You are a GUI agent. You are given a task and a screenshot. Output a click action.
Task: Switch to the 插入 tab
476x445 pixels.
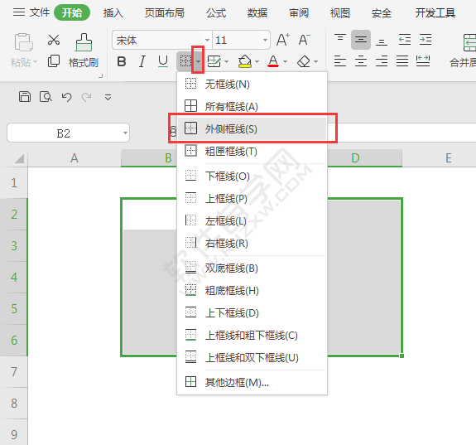coord(113,12)
